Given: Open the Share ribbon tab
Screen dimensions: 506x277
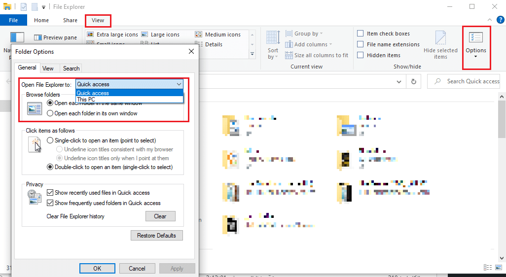Looking at the screenshot, I should [70, 20].
